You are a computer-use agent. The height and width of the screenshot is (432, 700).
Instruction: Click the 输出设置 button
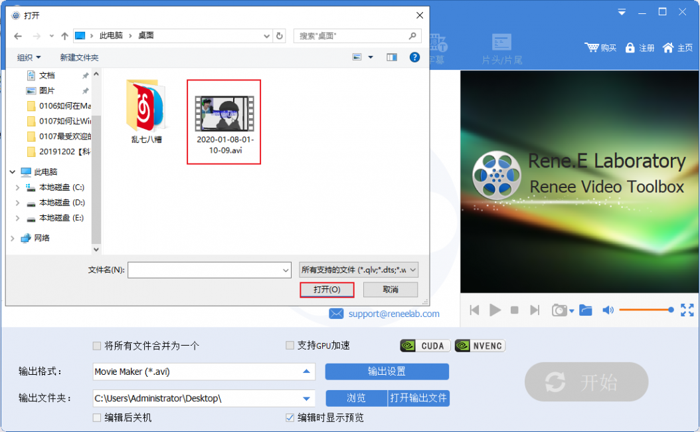coord(387,372)
